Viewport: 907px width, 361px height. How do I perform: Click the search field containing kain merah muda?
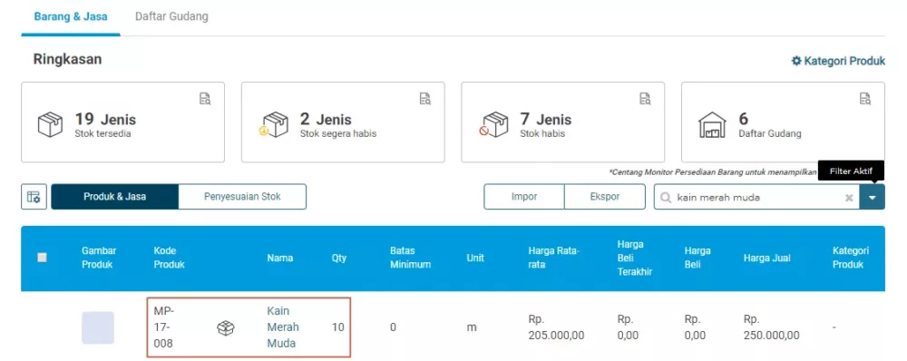pyautogui.click(x=756, y=197)
